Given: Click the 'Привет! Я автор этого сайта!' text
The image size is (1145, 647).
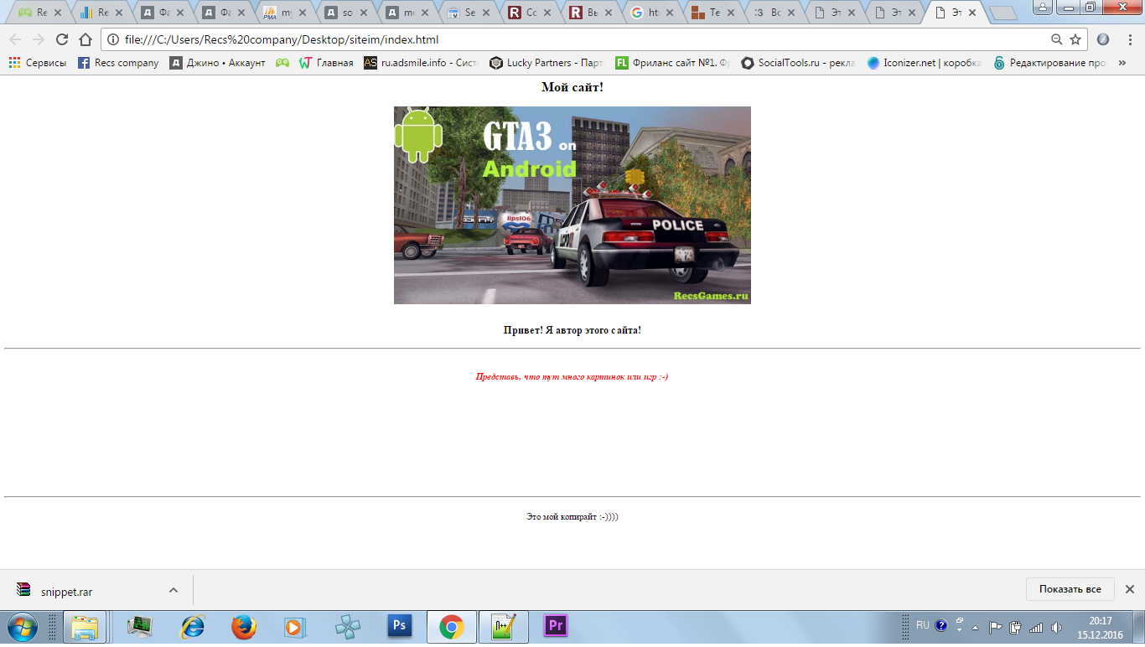Looking at the screenshot, I should pyautogui.click(x=572, y=330).
